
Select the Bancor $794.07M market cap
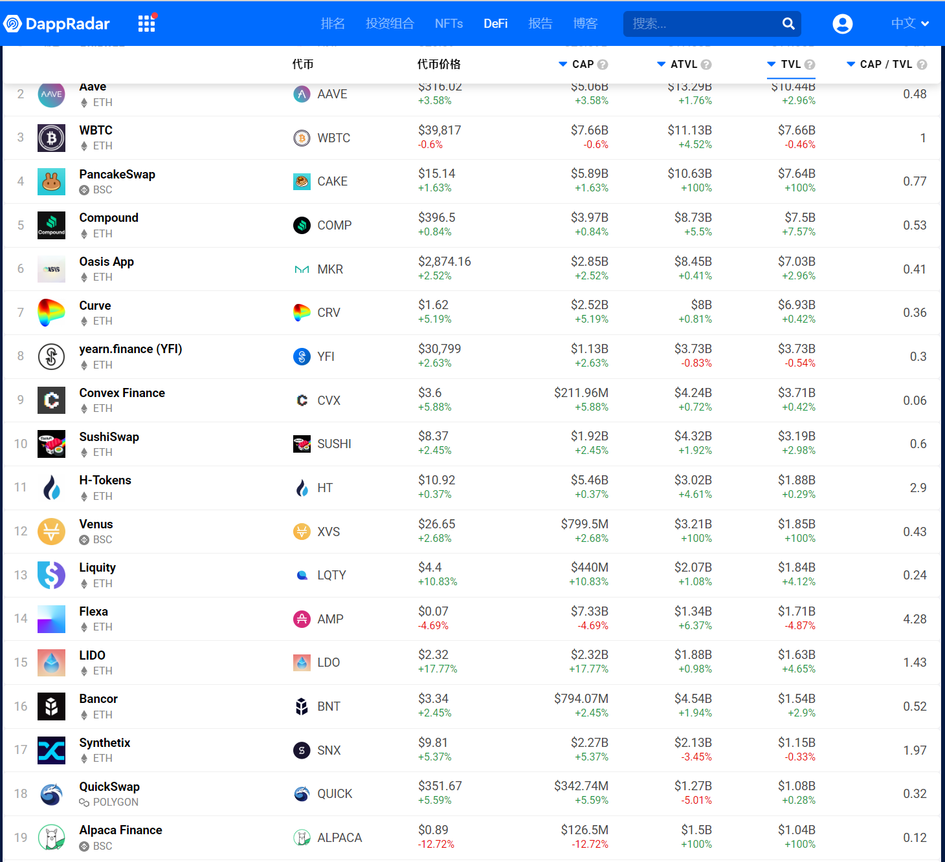click(581, 699)
